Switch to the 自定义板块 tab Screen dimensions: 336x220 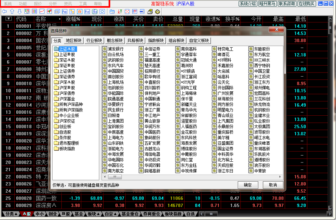coord(199,40)
